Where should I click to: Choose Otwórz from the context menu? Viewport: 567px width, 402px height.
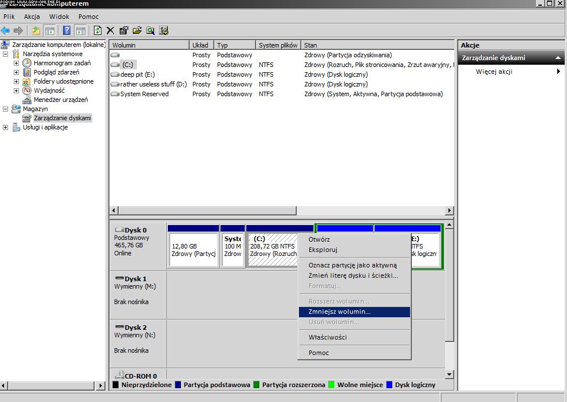(x=355, y=239)
